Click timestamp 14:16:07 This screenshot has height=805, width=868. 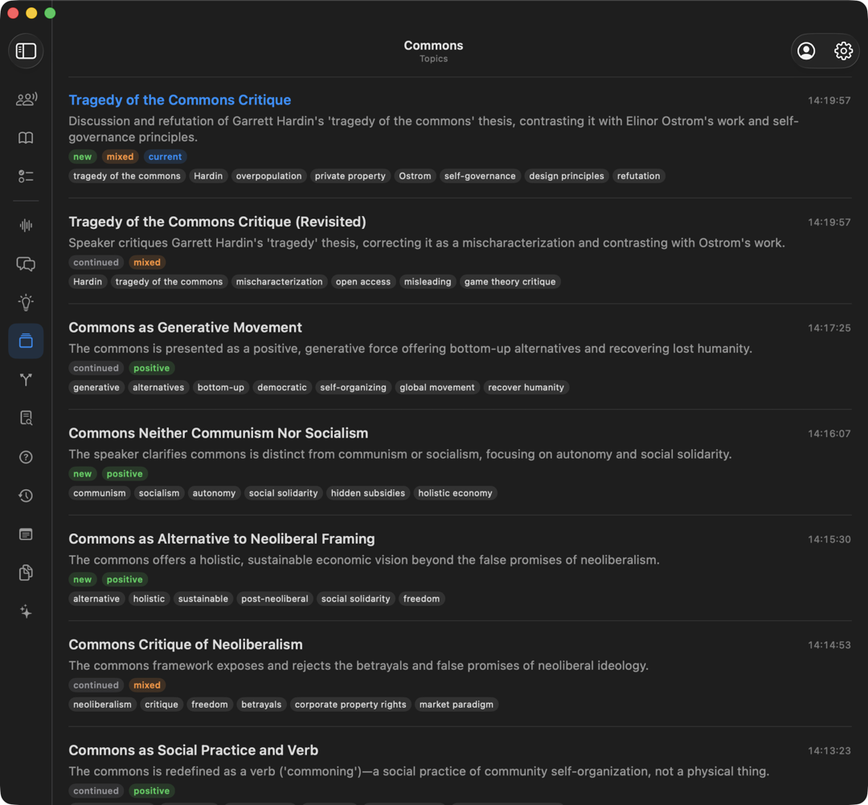point(829,434)
